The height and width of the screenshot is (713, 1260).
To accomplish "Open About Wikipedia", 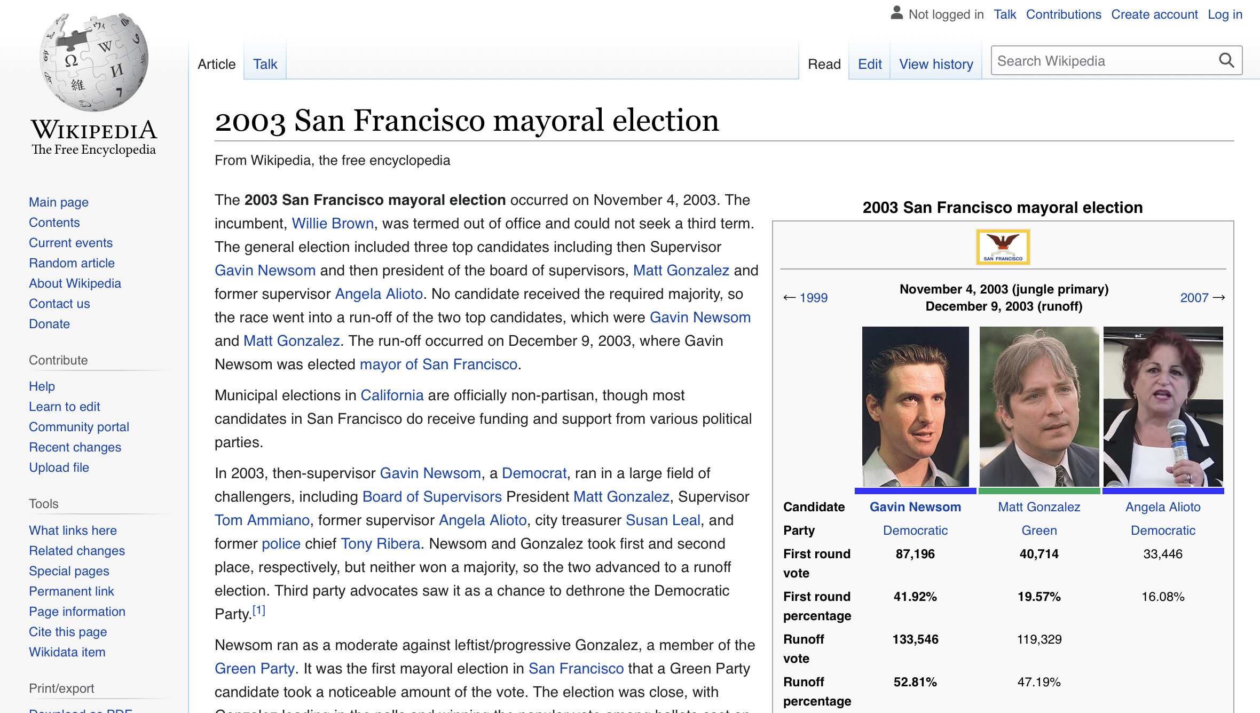I will (x=75, y=283).
